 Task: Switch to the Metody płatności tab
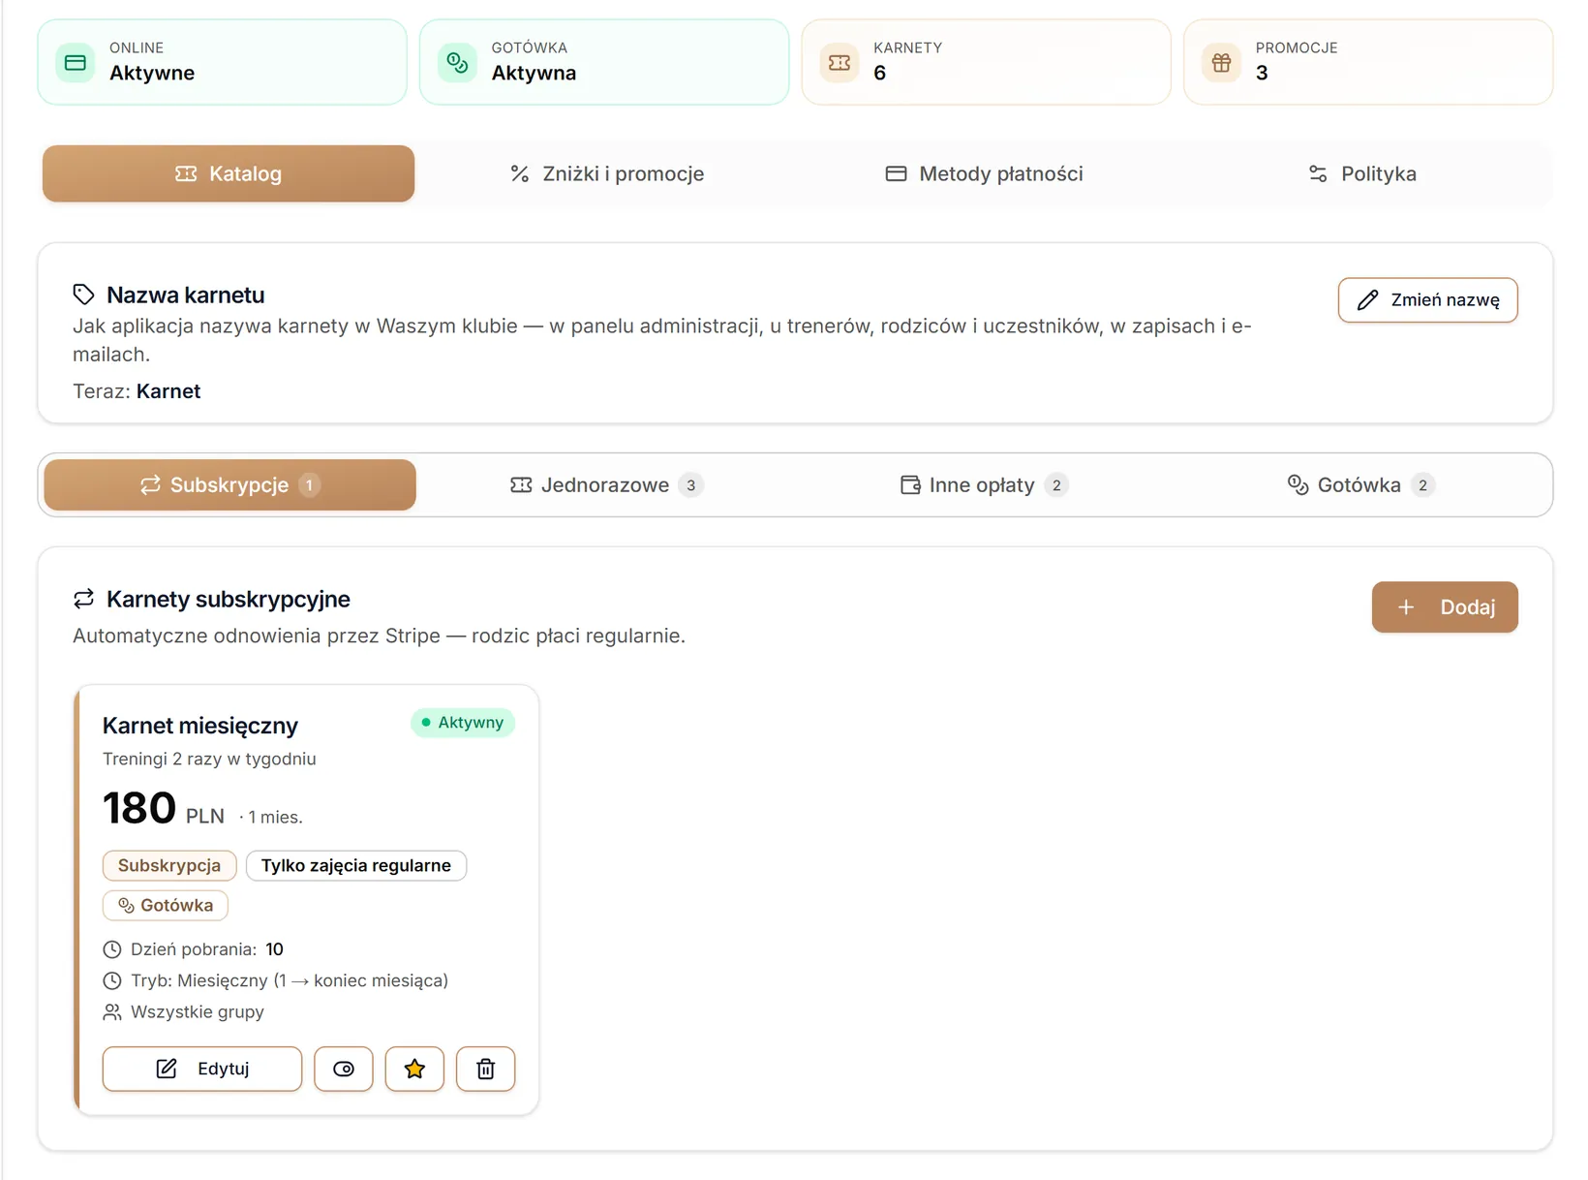point(984,174)
